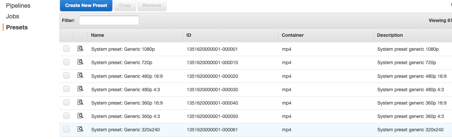Select 'System preset: Generic 360p 16:9' name
This screenshot has height=139, width=452.
127,103
